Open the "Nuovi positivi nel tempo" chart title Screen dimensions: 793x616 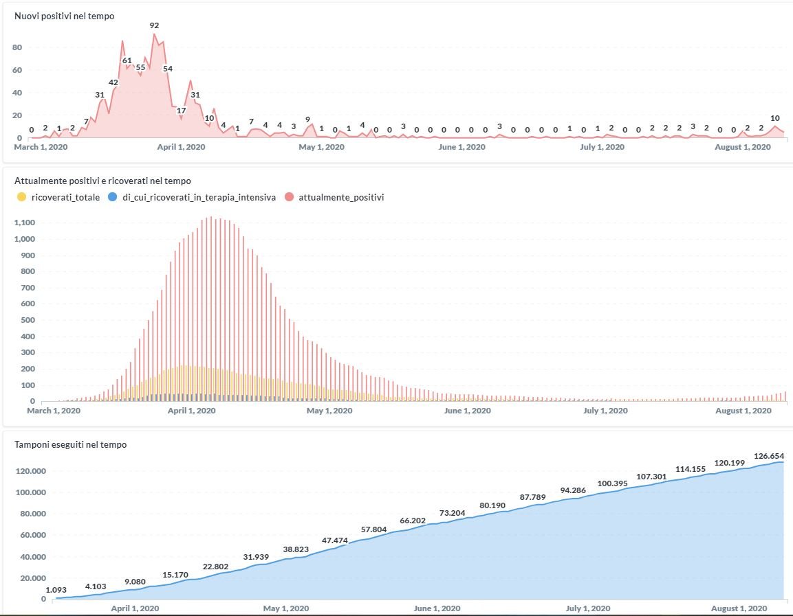(x=65, y=15)
